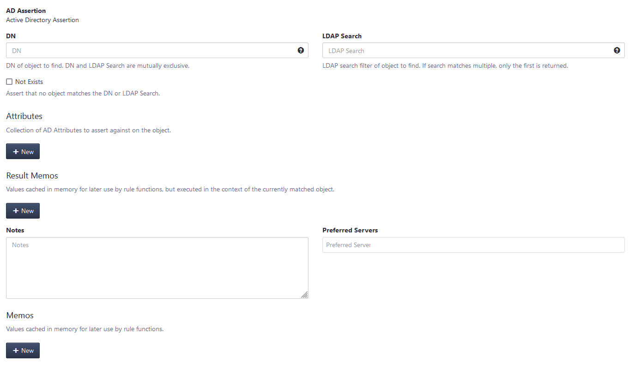The height and width of the screenshot is (368, 629).
Task: Click inside the Notes text area
Action: point(157,267)
